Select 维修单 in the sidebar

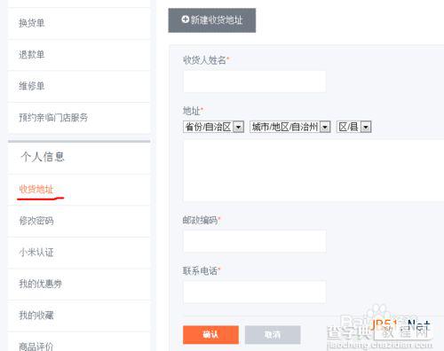(x=32, y=86)
